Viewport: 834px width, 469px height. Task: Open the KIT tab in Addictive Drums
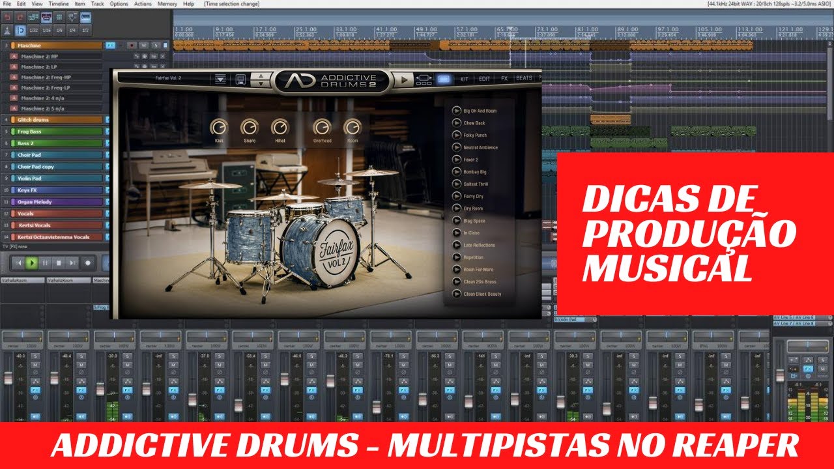[465, 78]
